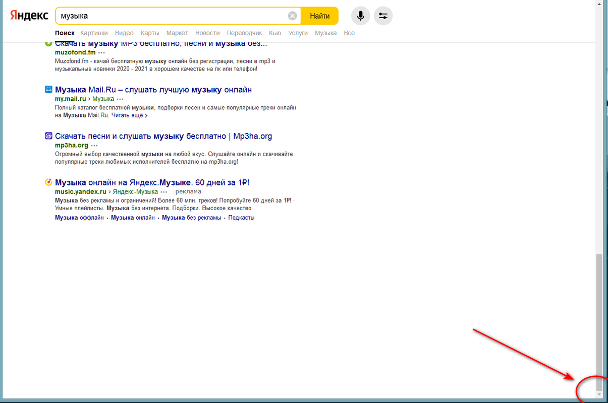
Task: Click the muzofond.fm favicon
Action: [48, 44]
